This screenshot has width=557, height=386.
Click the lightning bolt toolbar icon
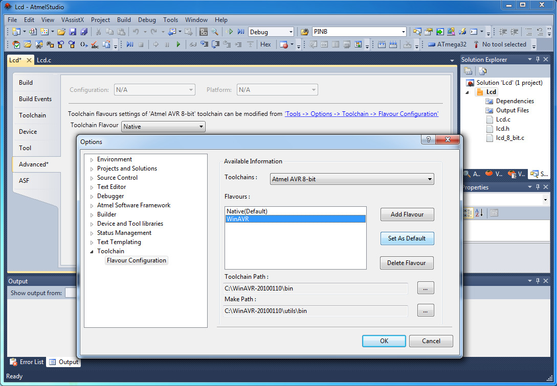pos(462,32)
